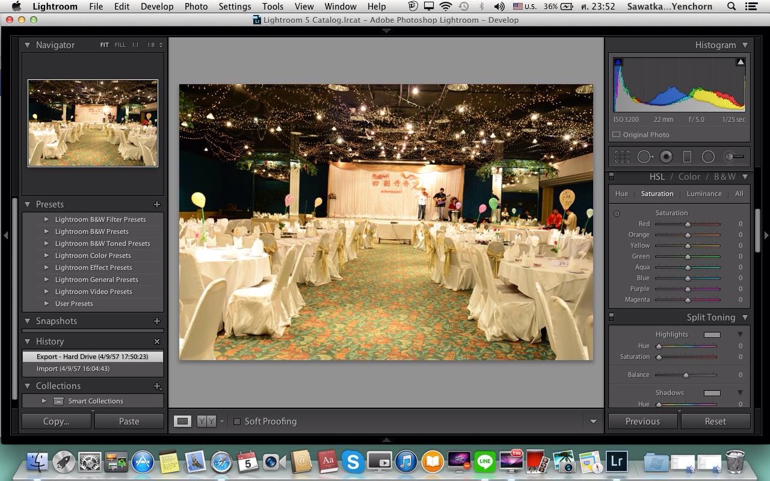Screen dimensions: 770x481
Task: Adjust the Split Toning Balance slider
Action: click(x=686, y=375)
